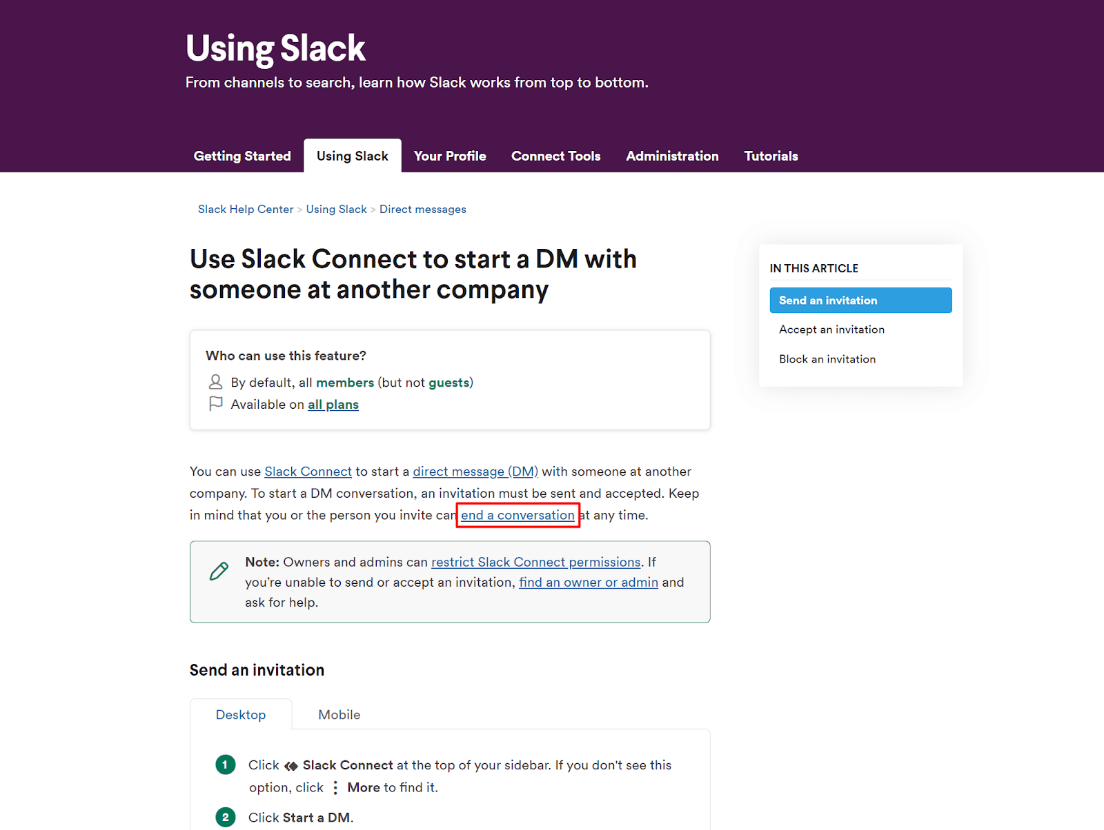Jump to "Accept an invitation" section
1104x830 pixels.
831,330
